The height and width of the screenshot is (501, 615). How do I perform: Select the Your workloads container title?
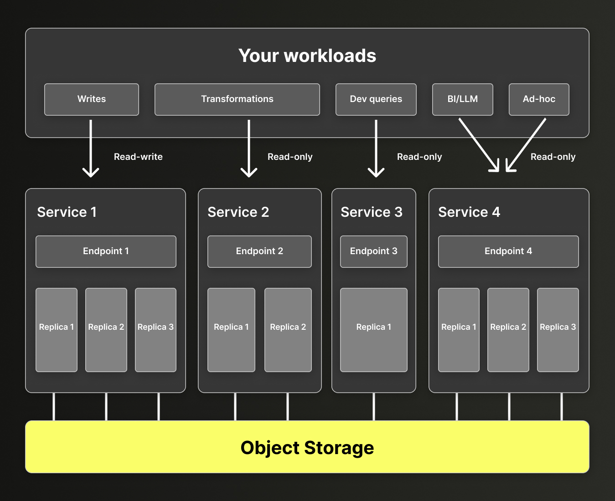(307, 55)
